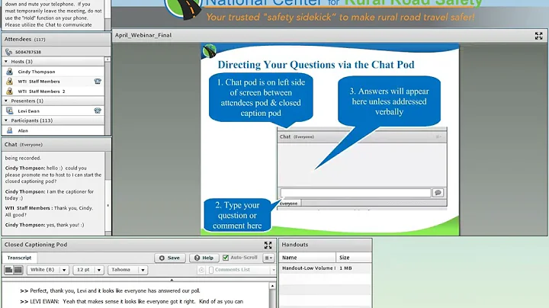
Task: Select Levi Ewan in presenters list
Action: [29, 111]
